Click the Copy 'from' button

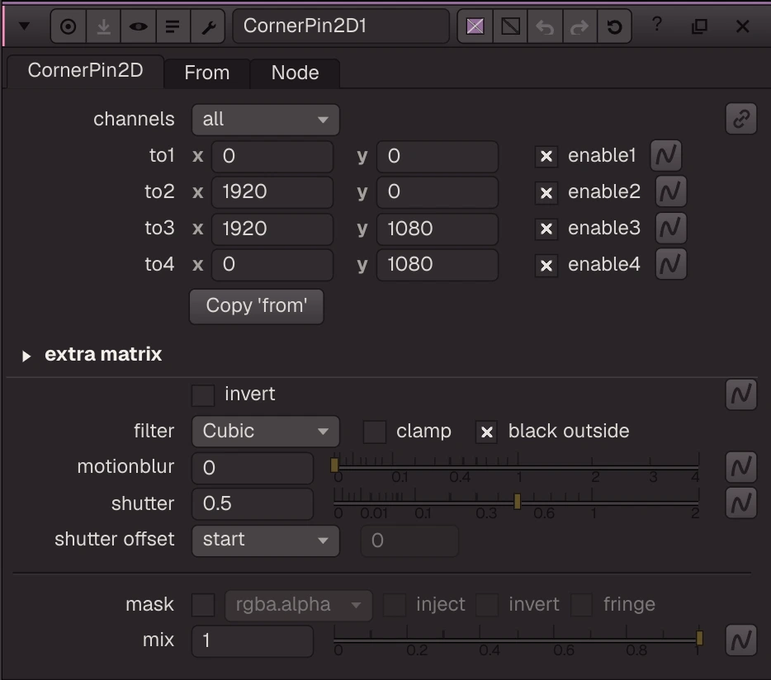257,306
